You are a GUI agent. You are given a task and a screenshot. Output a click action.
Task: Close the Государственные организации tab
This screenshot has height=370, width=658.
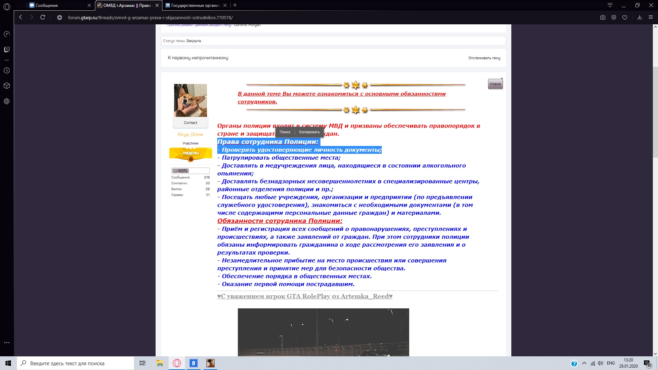point(225,5)
